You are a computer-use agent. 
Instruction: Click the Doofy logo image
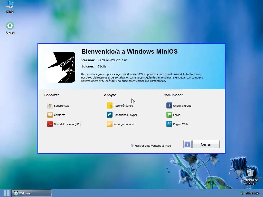[x=61, y=67]
